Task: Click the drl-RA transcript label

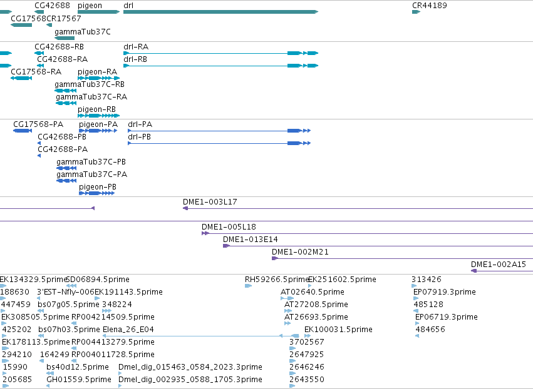Action: [136, 47]
